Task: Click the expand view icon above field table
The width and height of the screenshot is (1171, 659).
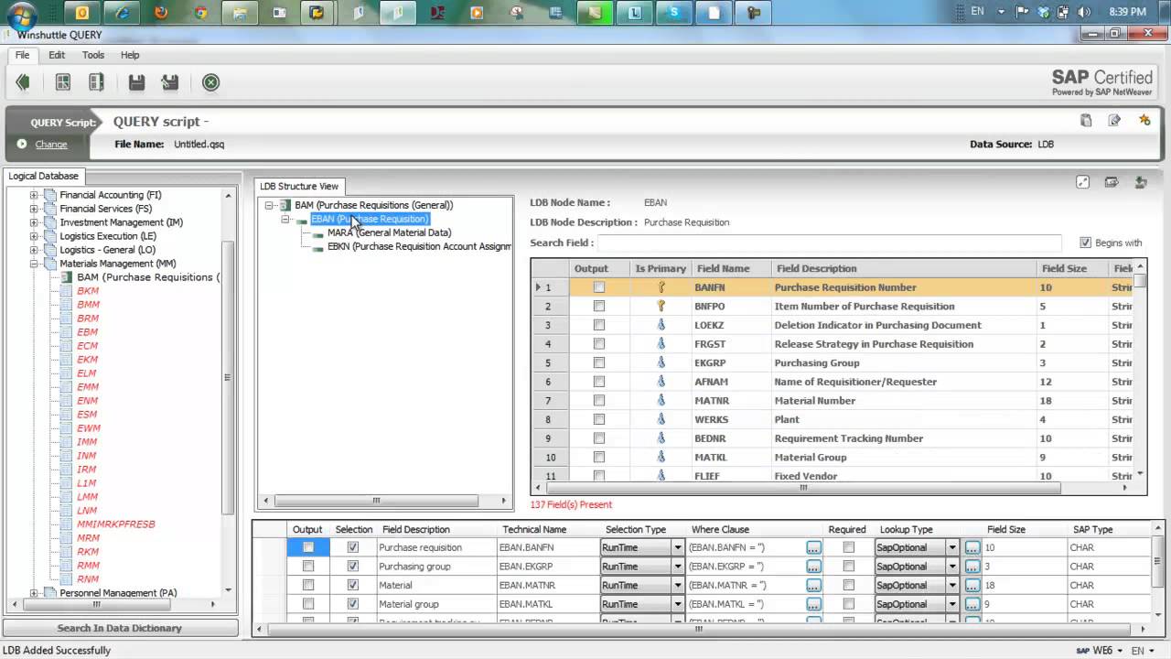Action: (1083, 182)
